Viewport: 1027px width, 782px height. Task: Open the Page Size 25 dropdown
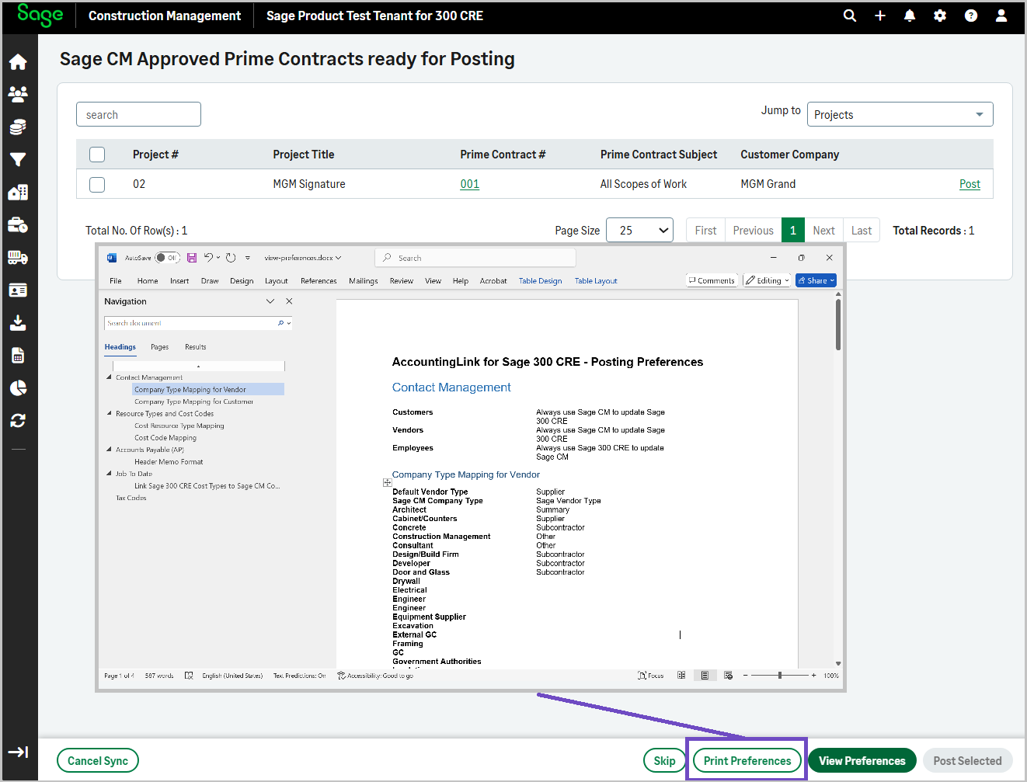[x=639, y=231]
